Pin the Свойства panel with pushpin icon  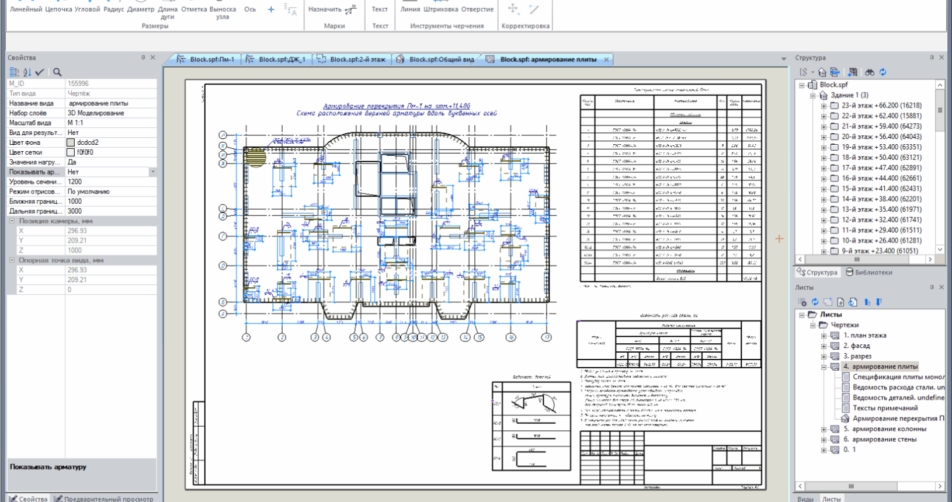pyautogui.click(x=143, y=58)
